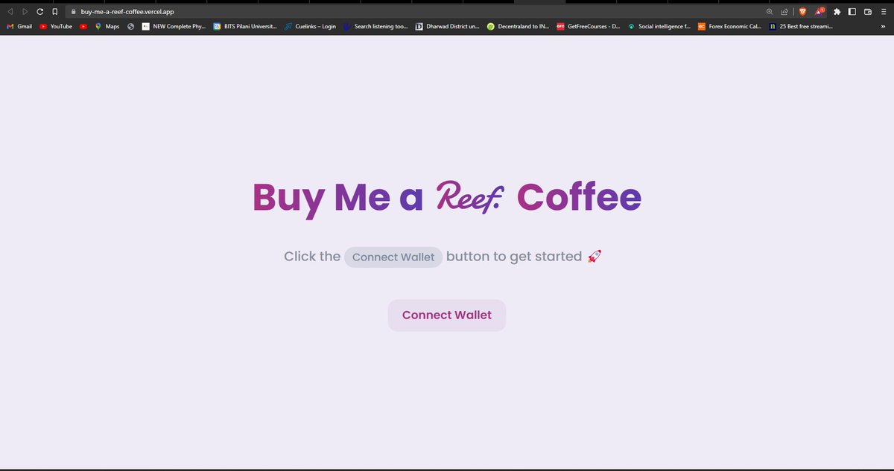Screen dimensions: 894x471
Task: Open the Brave Shields lion icon
Action: coord(803,12)
